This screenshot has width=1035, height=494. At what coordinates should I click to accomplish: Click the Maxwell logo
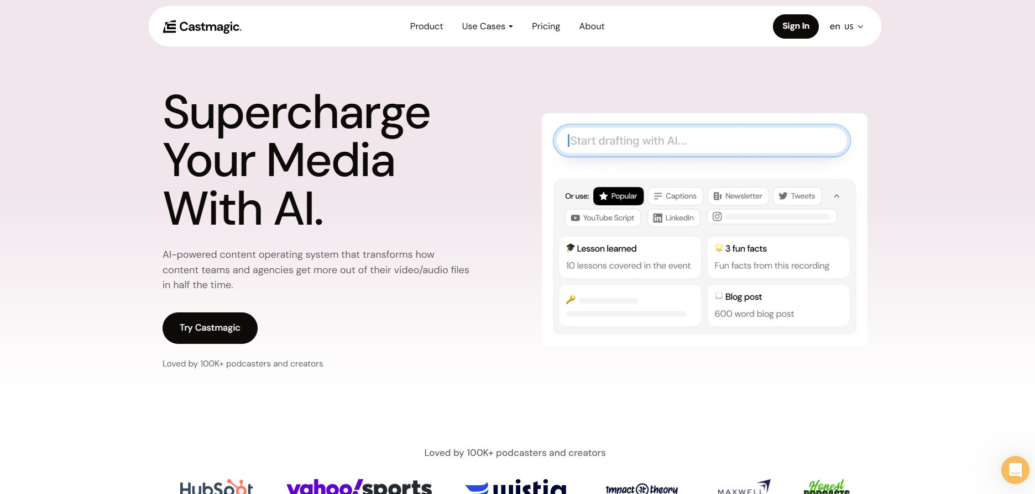coord(744,487)
